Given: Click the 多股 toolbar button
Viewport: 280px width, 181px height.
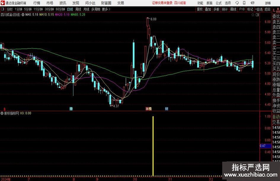Looking at the screenshot, I should pos(216,9).
